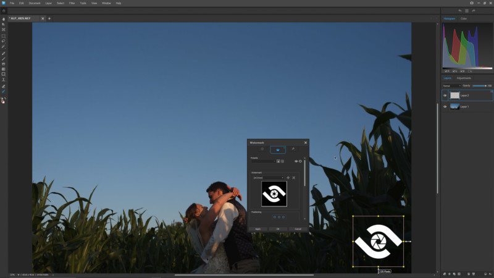Open the Presets dropdown
494x278 pixels.
tap(264, 161)
